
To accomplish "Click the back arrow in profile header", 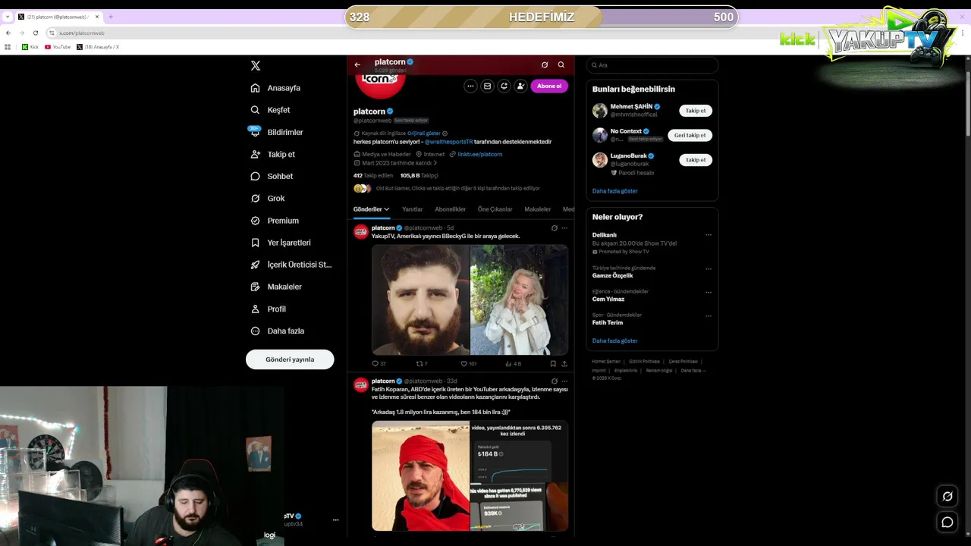I will (357, 65).
